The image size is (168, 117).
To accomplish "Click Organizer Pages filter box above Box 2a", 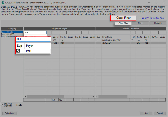I will pos(70,32).
